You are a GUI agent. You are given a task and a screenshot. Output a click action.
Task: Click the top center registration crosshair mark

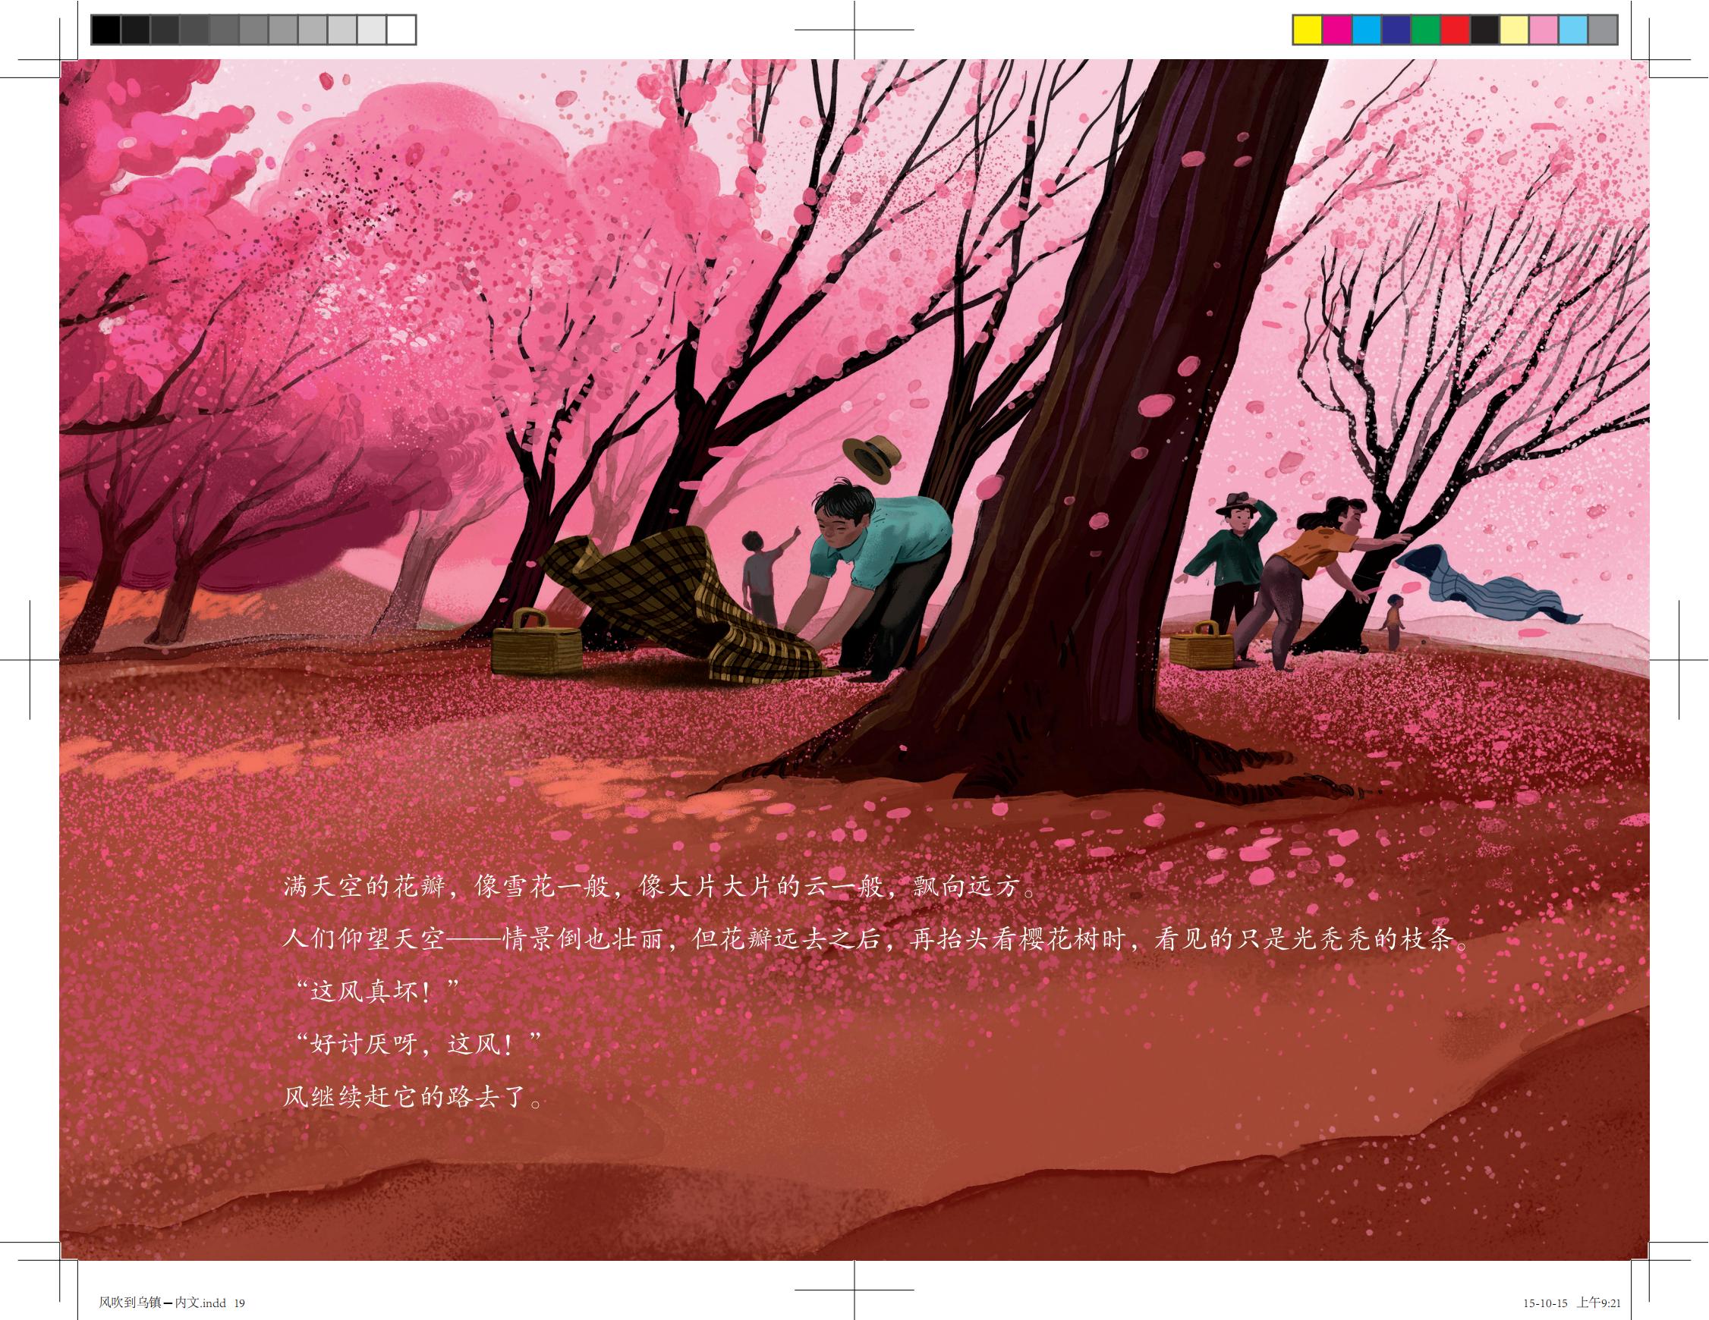[854, 30]
